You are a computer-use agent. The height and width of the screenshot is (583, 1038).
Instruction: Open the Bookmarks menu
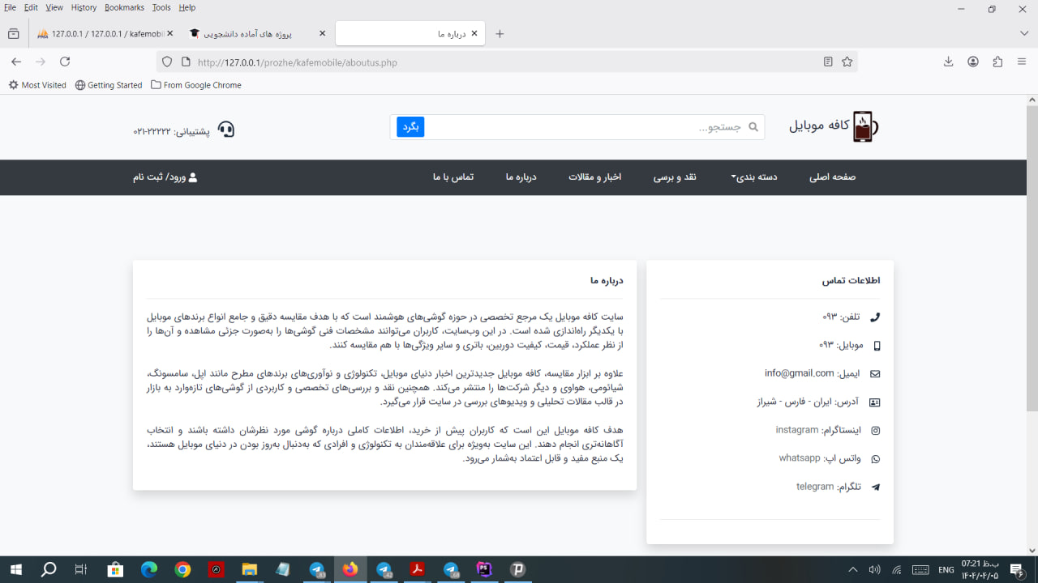coord(124,7)
